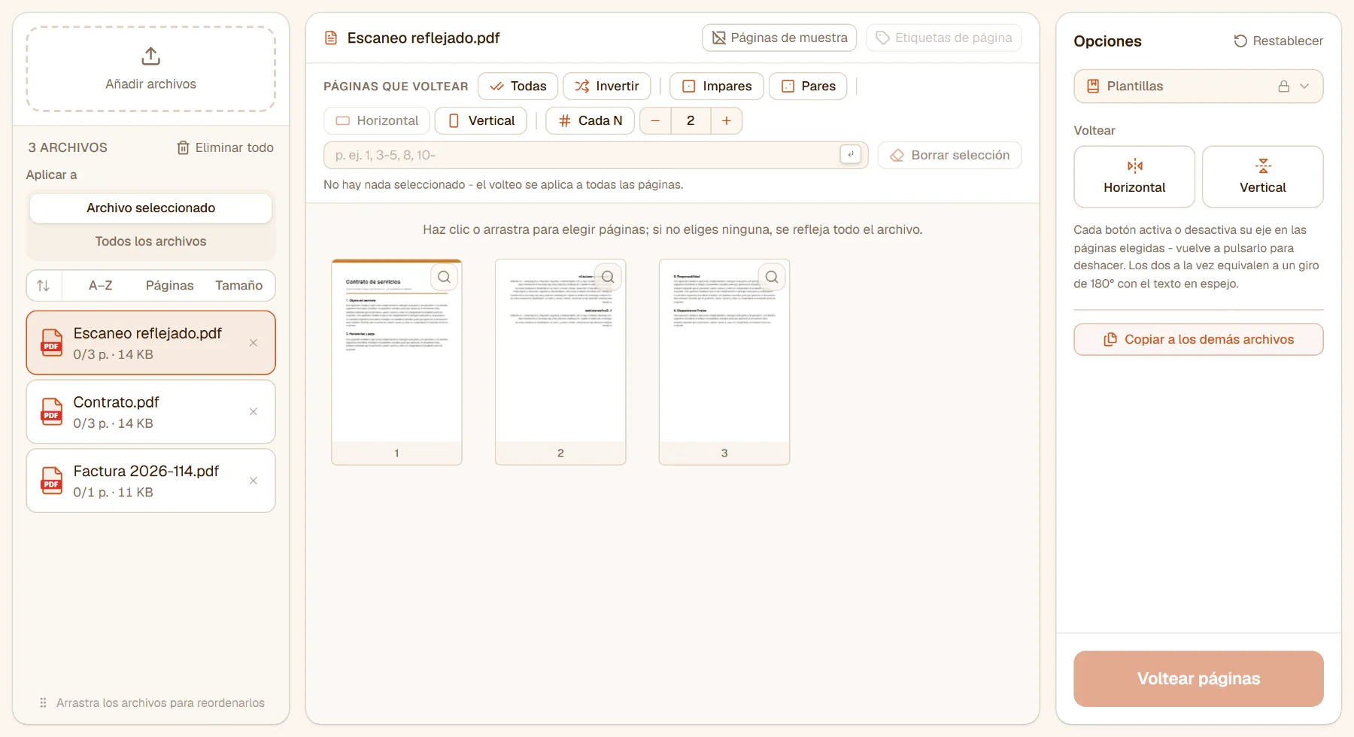Decrease Cada N value with minus
The height and width of the screenshot is (737, 1354).
click(655, 120)
